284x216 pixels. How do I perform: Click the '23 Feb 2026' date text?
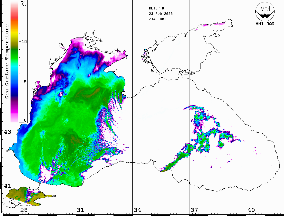(x=161, y=14)
